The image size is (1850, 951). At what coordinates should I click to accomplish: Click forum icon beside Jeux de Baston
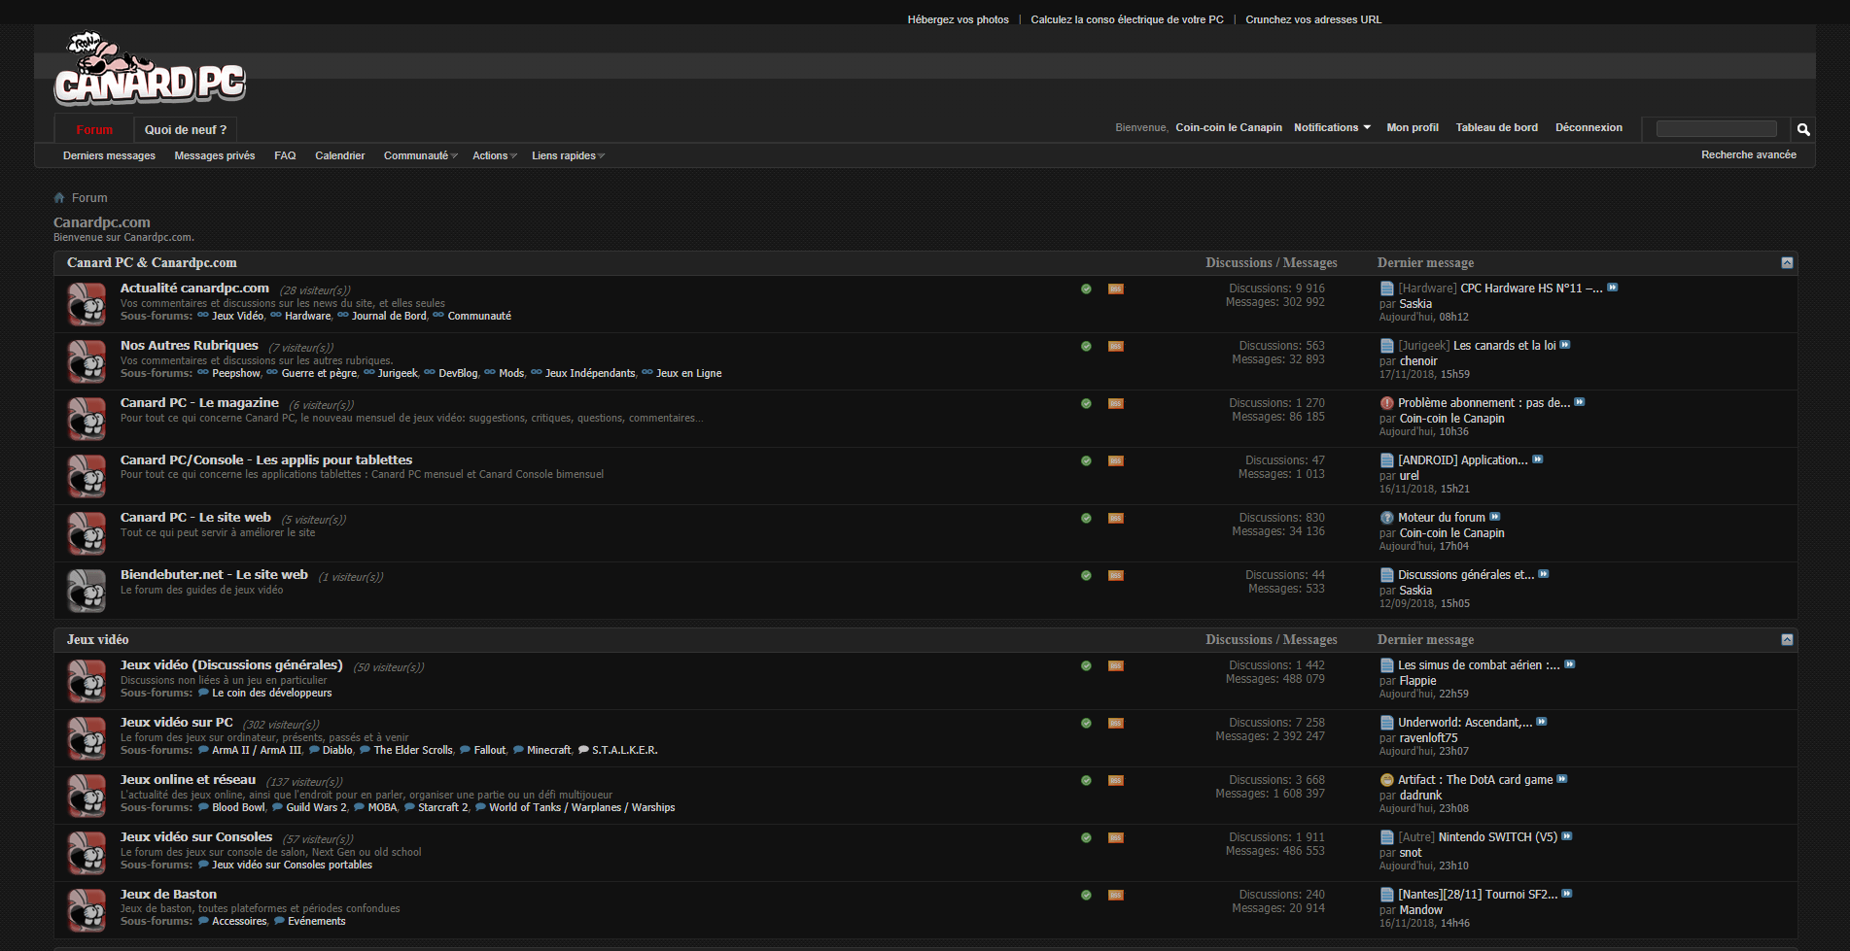coord(87,910)
